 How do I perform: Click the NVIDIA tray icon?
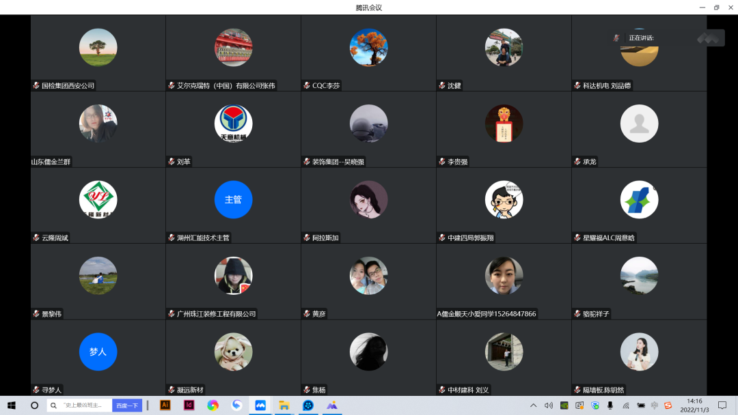(x=564, y=405)
